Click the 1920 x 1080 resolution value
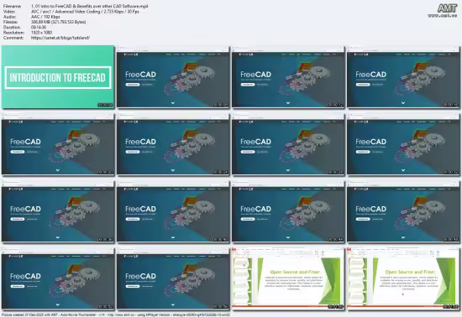The width and height of the screenshot is (462, 317). 41,33
